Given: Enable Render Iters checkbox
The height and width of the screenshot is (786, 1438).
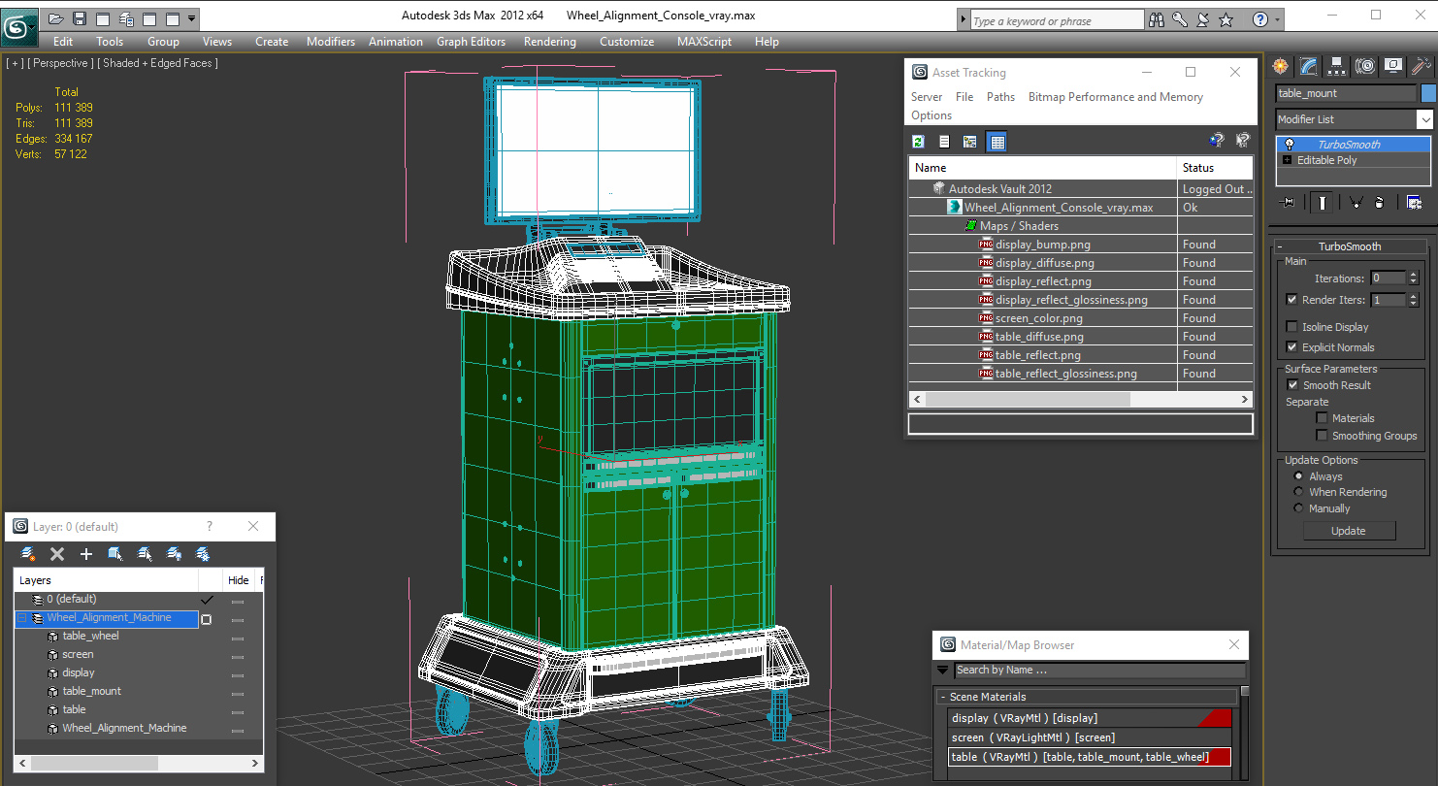Looking at the screenshot, I should (1291, 300).
